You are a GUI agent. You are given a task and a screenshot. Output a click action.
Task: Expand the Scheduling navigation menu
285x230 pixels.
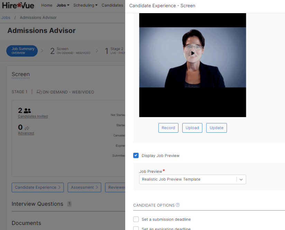click(x=85, y=5)
